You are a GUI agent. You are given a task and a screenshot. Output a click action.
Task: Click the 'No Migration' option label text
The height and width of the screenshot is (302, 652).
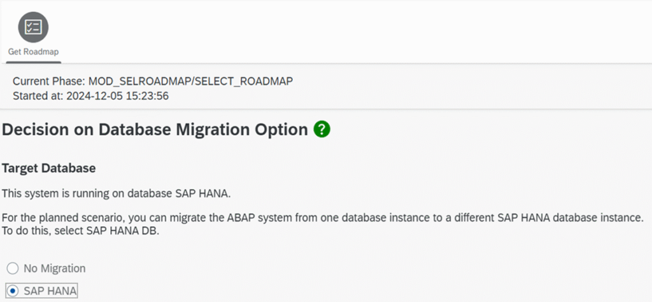click(54, 268)
